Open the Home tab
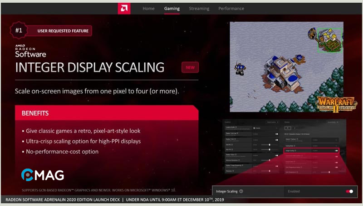Image resolution: width=363 pixels, height=206 pixels. 148,9
